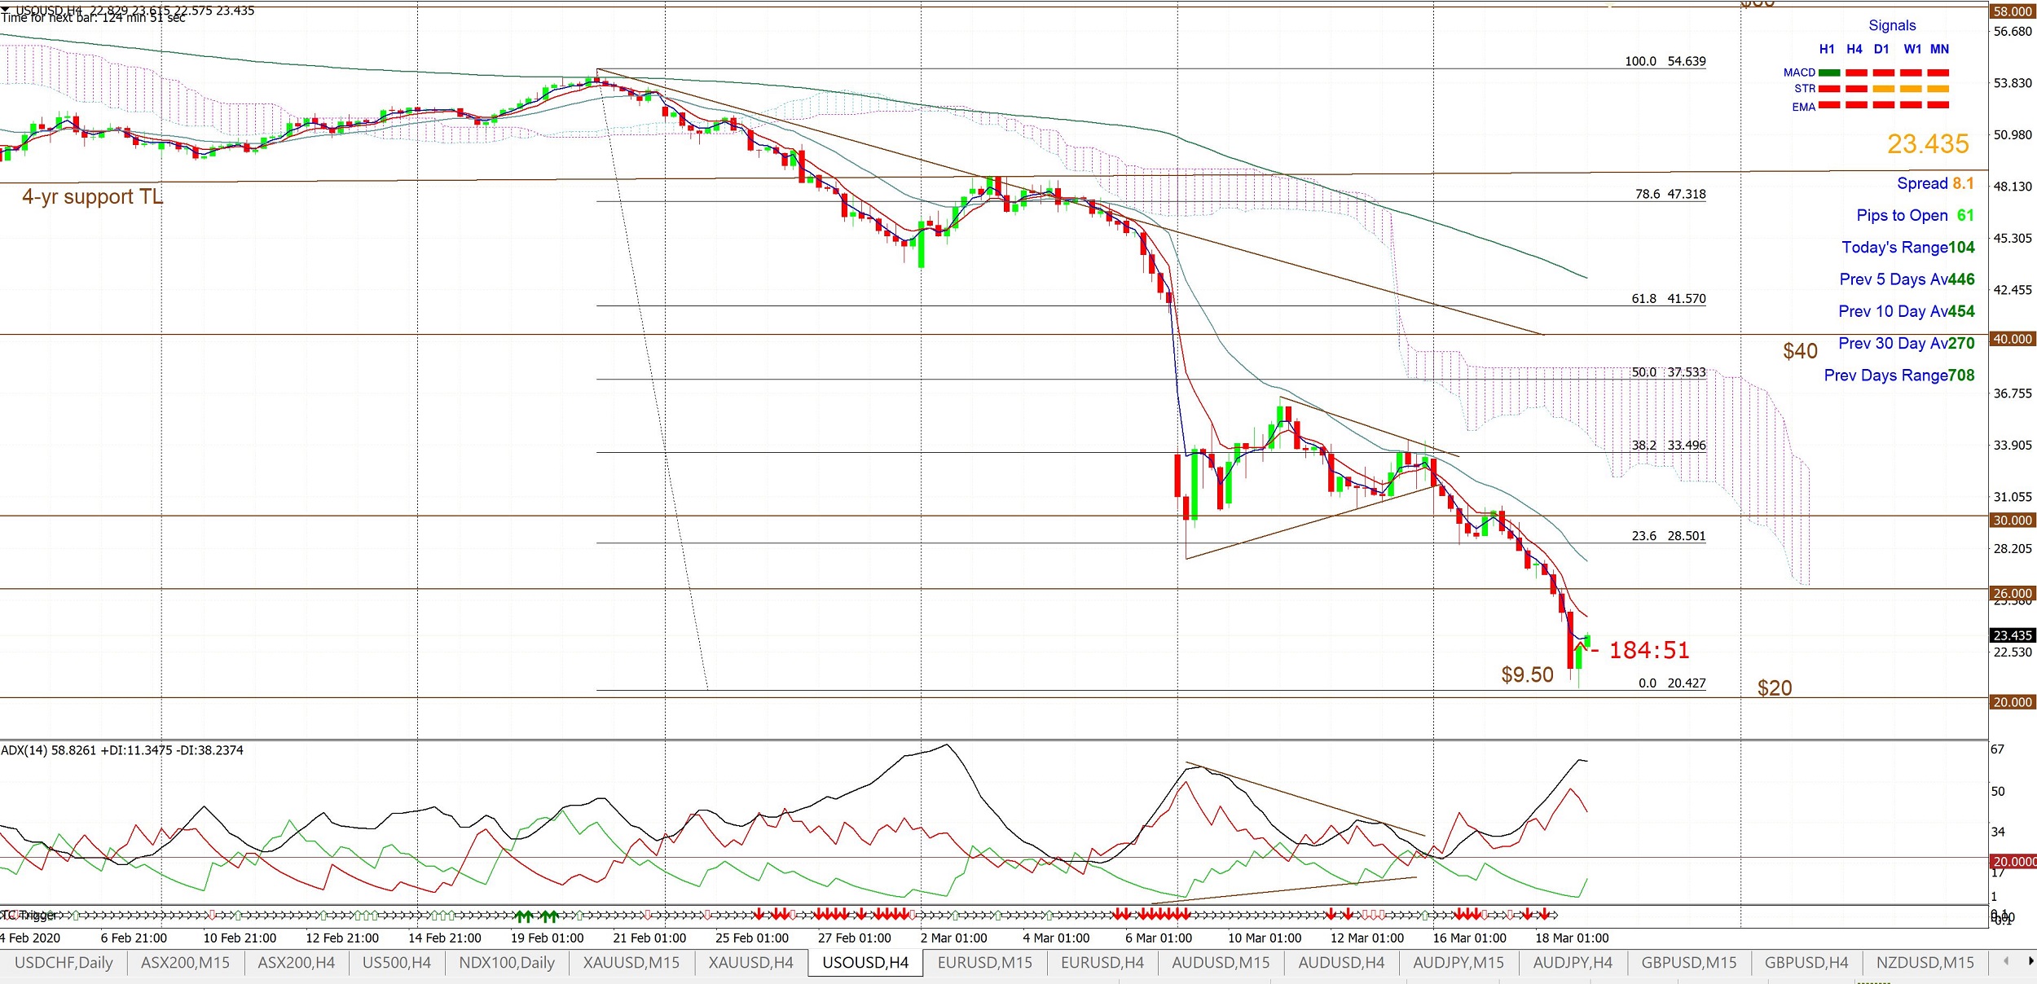Select the $40 level annotation

tap(1800, 351)
